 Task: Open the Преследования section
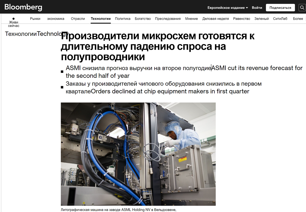point(168,19)
